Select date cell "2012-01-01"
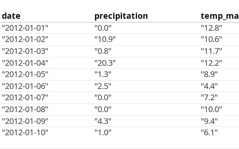This screenshot has height=149, width=239. coord(25,28)
